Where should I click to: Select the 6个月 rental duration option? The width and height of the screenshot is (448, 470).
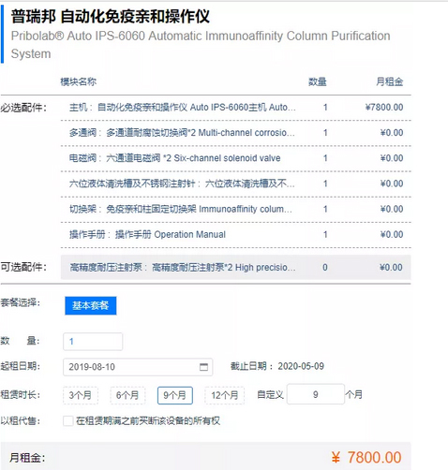[x=127, y=395]
